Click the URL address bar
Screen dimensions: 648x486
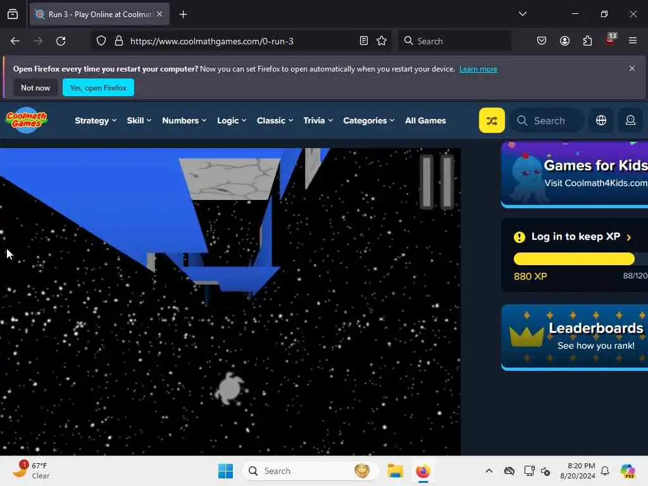pos(240,41)
